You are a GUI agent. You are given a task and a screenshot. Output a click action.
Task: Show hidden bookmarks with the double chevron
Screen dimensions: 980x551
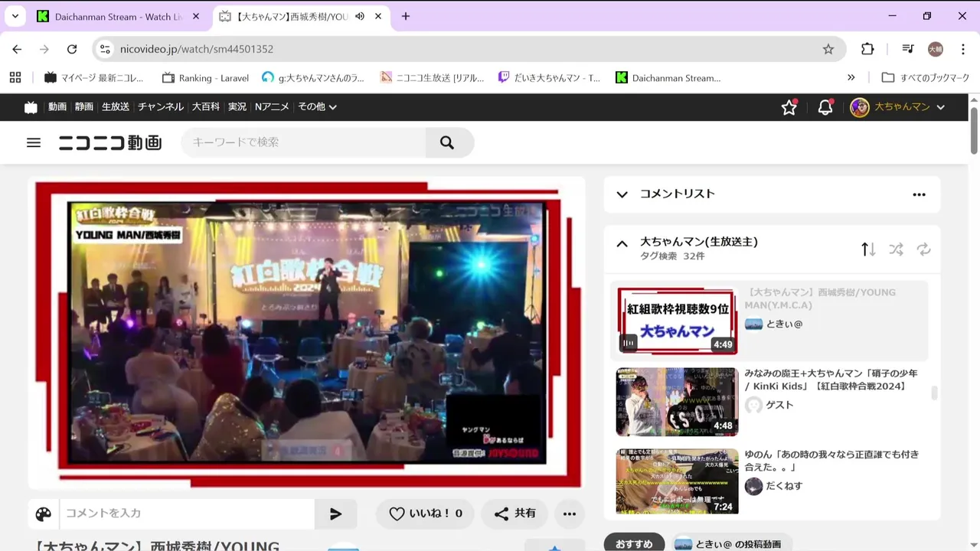click(851, 78)
